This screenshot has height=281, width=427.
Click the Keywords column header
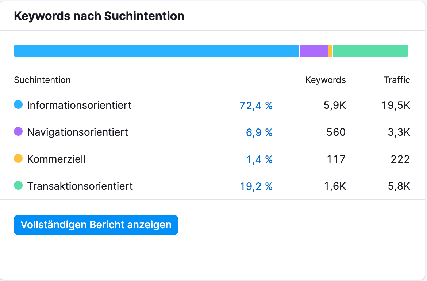326,80
